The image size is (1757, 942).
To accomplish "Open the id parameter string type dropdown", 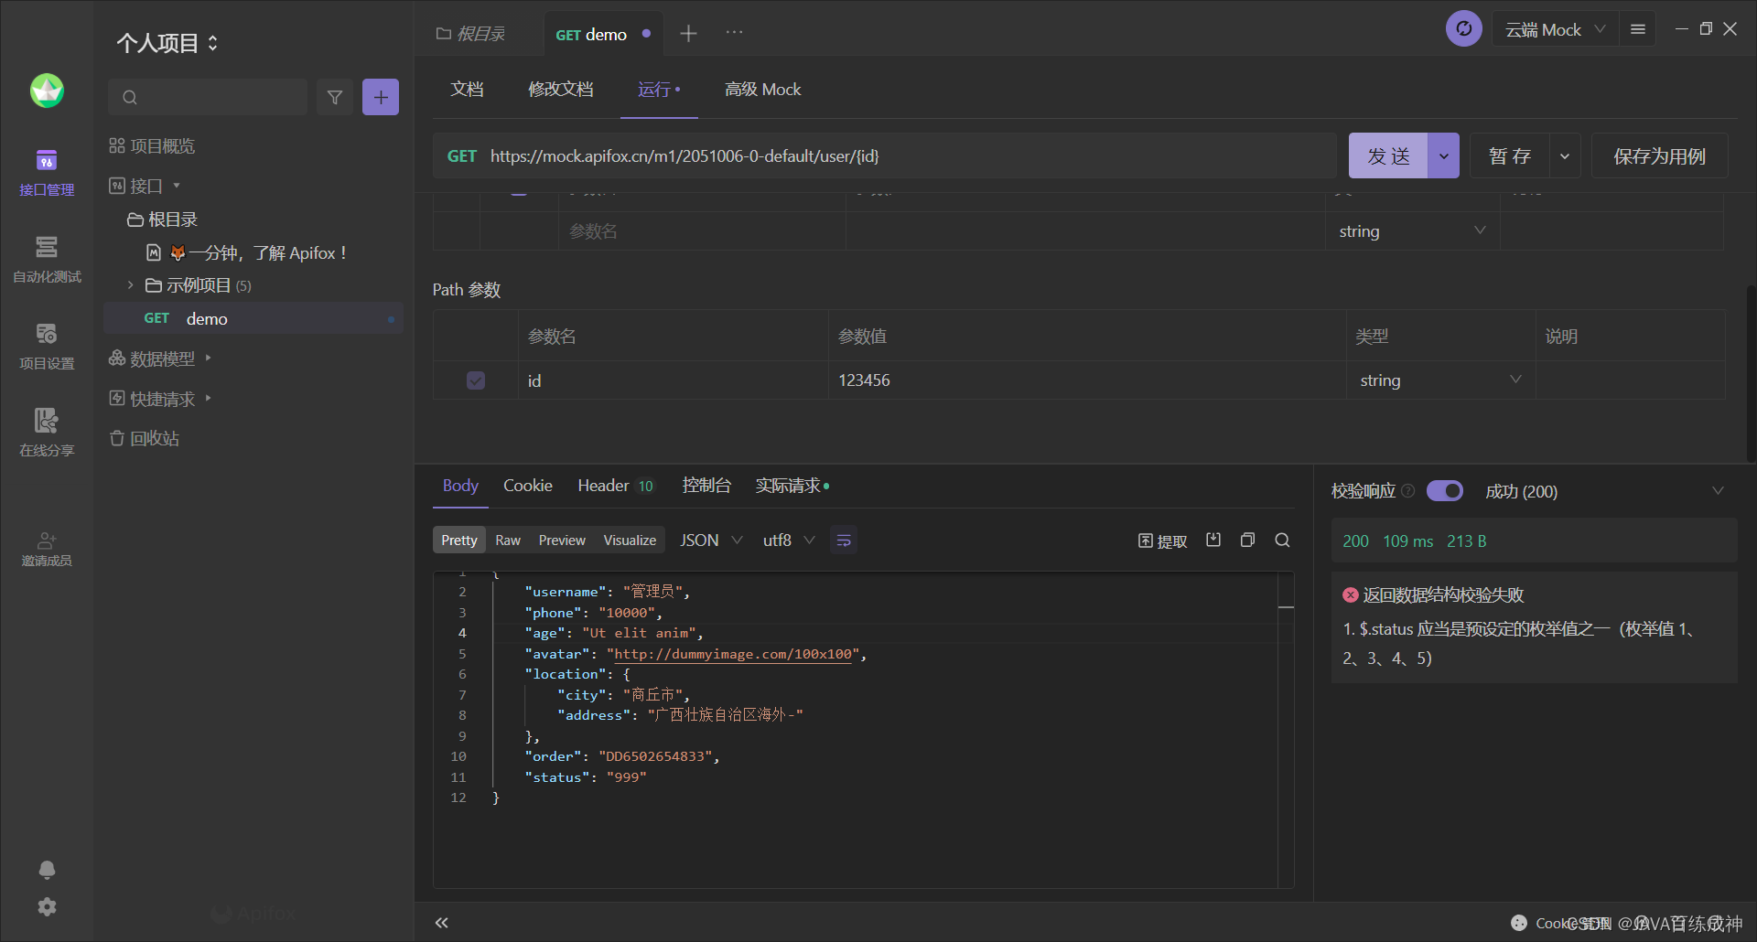I will [x=1440, y=380].
